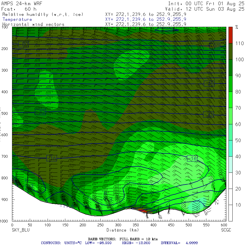This screenshot has height=246, width=246.
Task: Click the -80 contour label on the right side
Action: click(215, 46)
